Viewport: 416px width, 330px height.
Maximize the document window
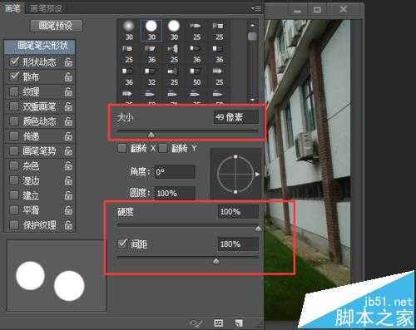point(317,10)
